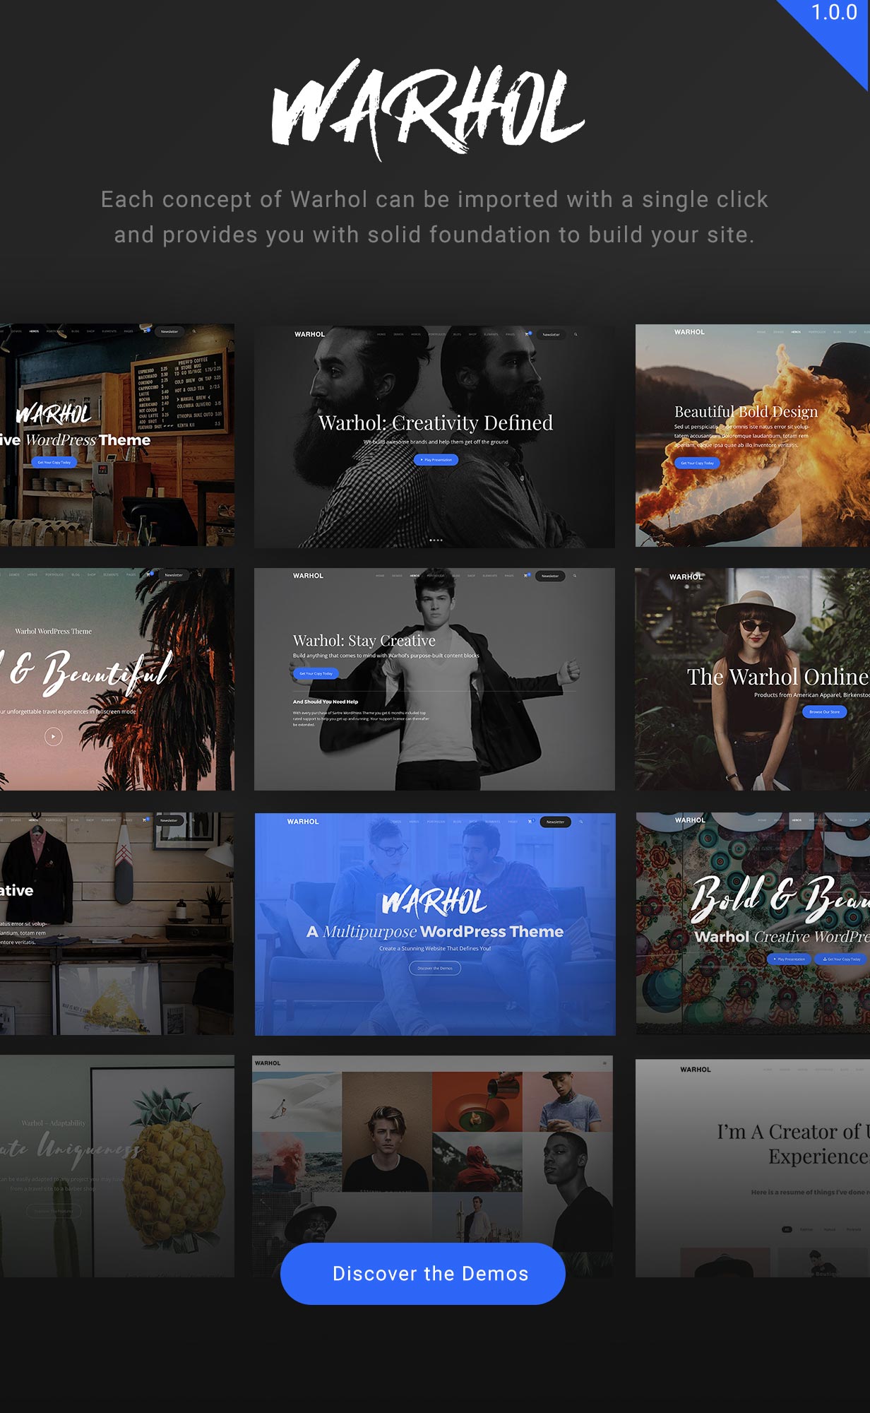This screenshot has width=870, height=1413.
Task: Open the pineapple Uniqueness demo thumbnail
Action: [117, 1166]
